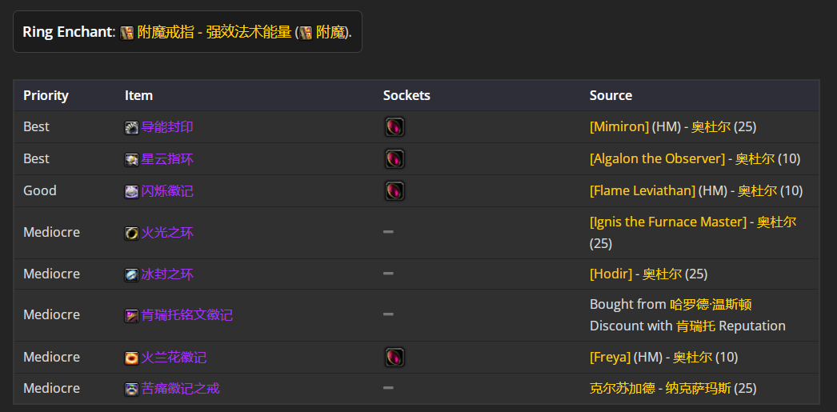Open the [Mimiron] source link
837x412 pixels.
[619, 127]
